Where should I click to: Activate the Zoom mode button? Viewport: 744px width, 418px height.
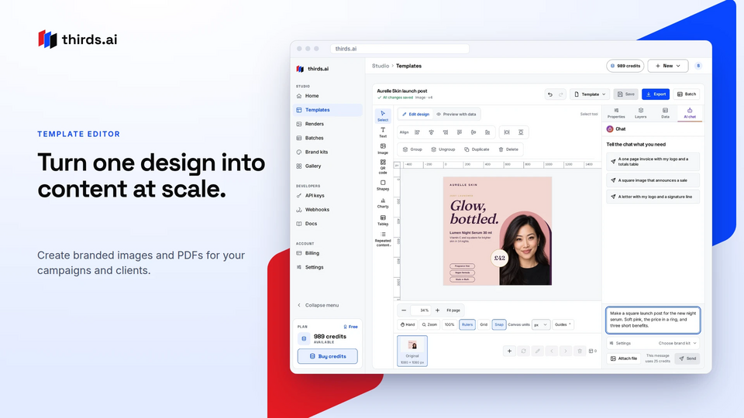(429, 324)
